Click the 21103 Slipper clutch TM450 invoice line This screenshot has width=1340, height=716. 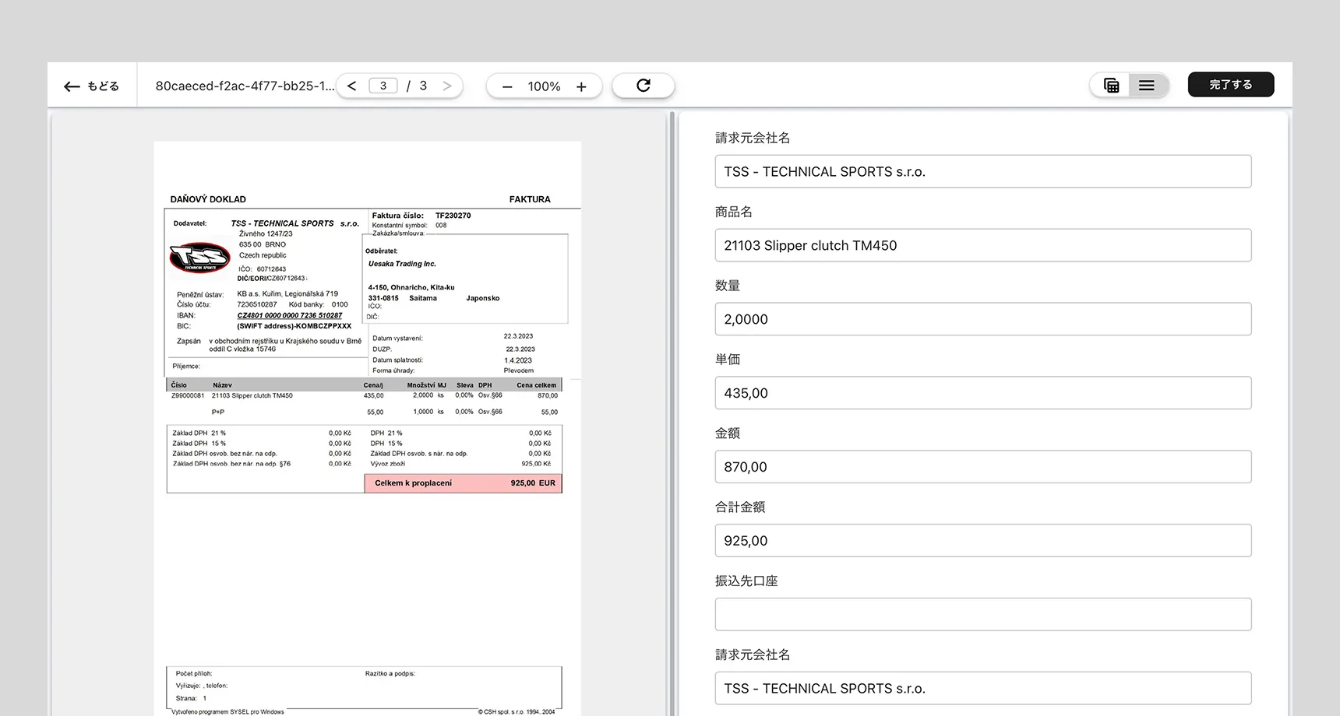tap(252, 396)
